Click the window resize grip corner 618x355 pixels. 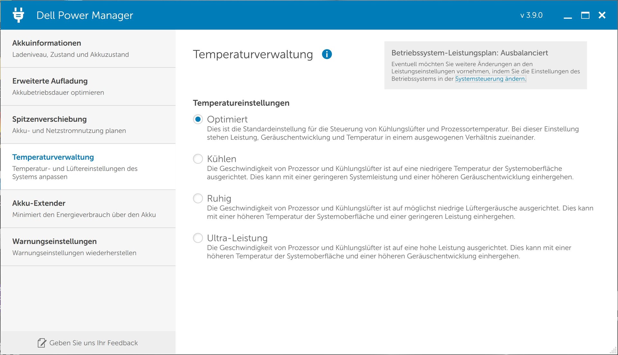(613, 351)
